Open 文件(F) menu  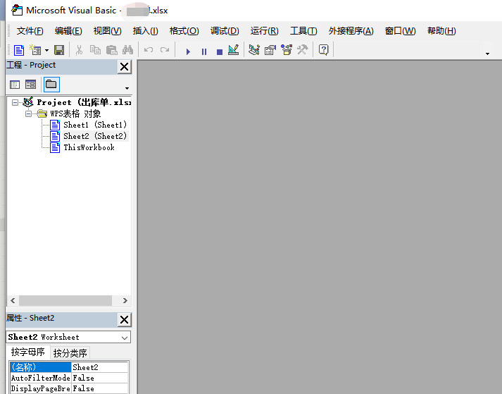[30, 31]
